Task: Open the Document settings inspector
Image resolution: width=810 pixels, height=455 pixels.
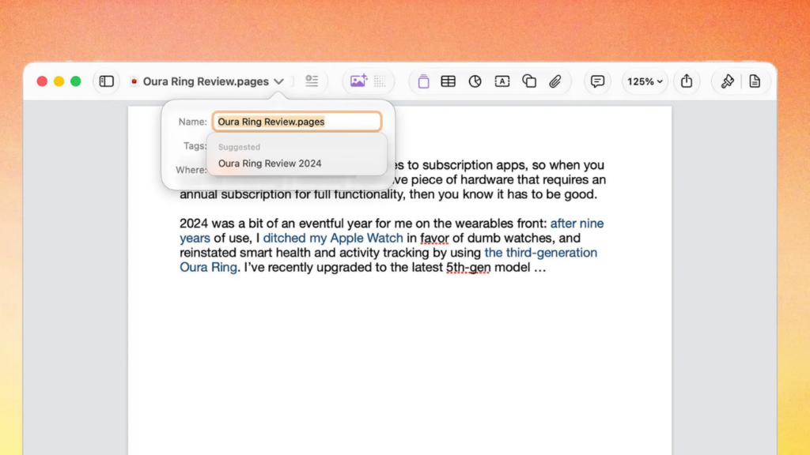Action: tap(755, 81)
